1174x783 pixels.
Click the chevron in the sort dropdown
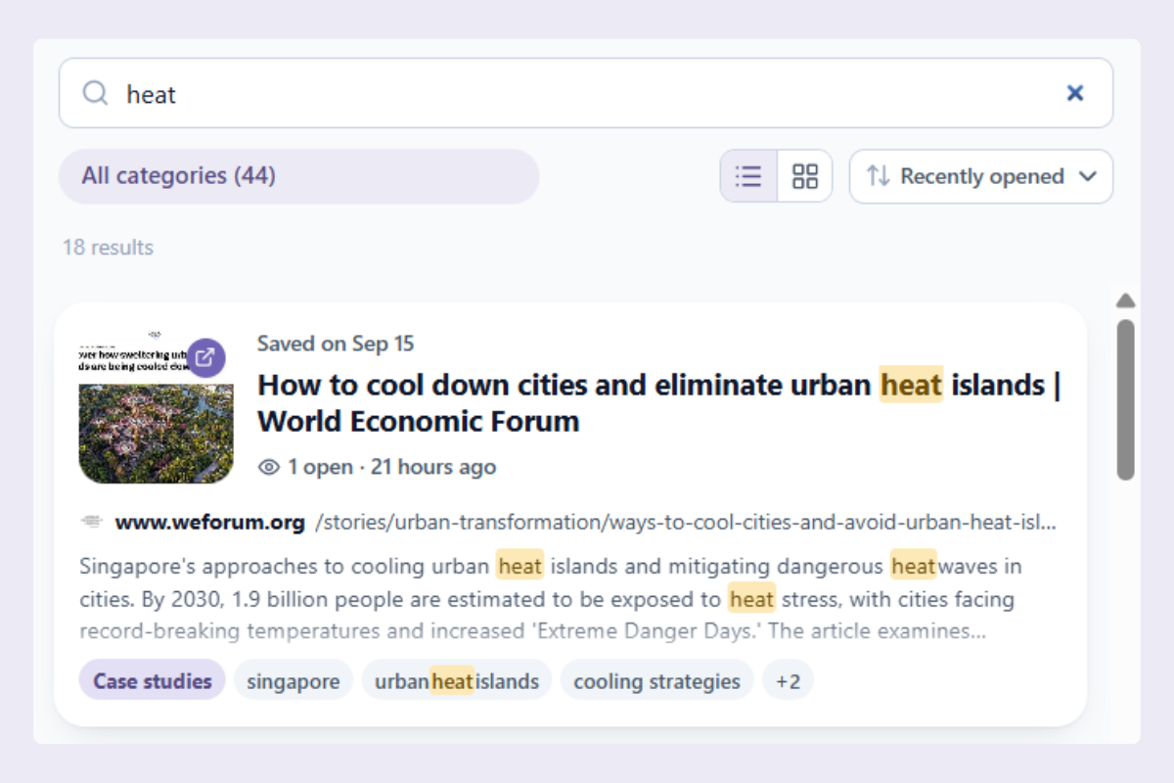tap(1087, 176)
